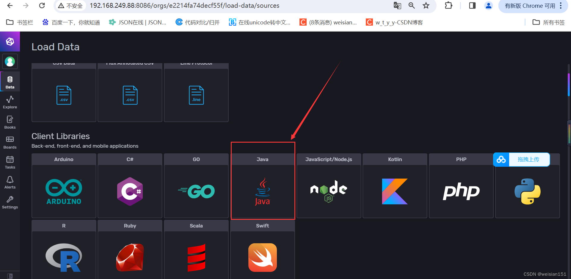The height and width of the screenshot is (279, 571).
Task: Open the 书签栏 bookmarks folder
Action: pos(20,22)
